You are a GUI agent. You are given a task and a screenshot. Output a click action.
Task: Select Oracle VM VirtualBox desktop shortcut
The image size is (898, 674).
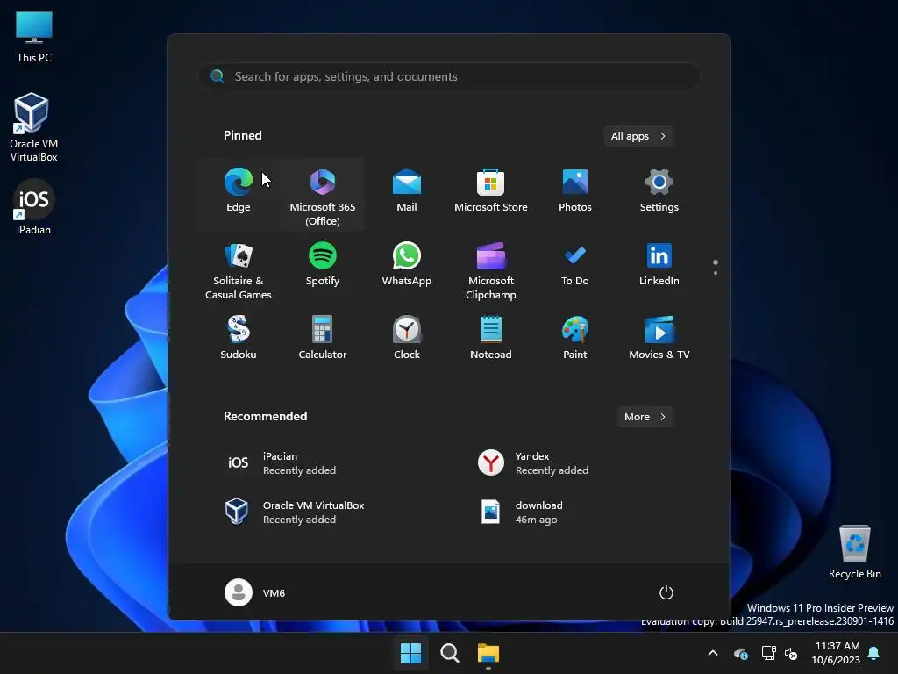[34, 127]
